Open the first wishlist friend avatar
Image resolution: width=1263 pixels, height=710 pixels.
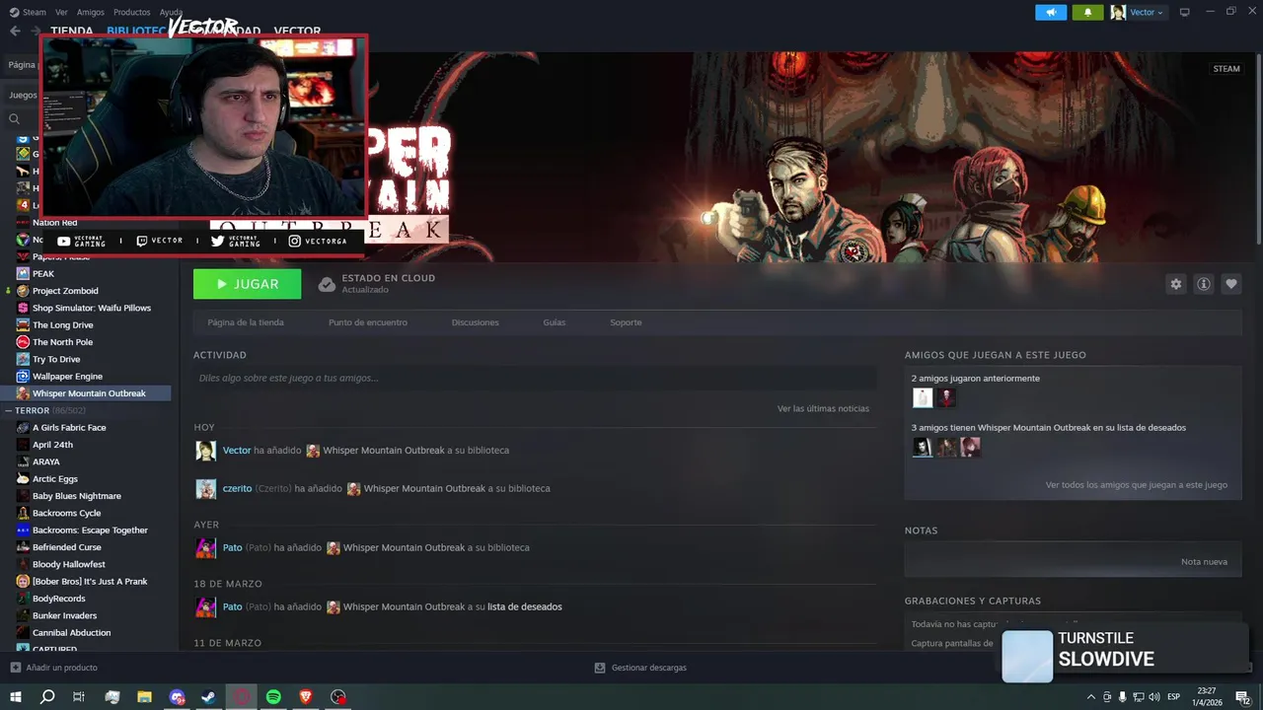click(x=922, y=447)
